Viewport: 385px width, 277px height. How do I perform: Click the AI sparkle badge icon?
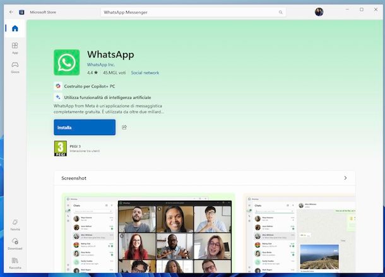click(58, 97)
